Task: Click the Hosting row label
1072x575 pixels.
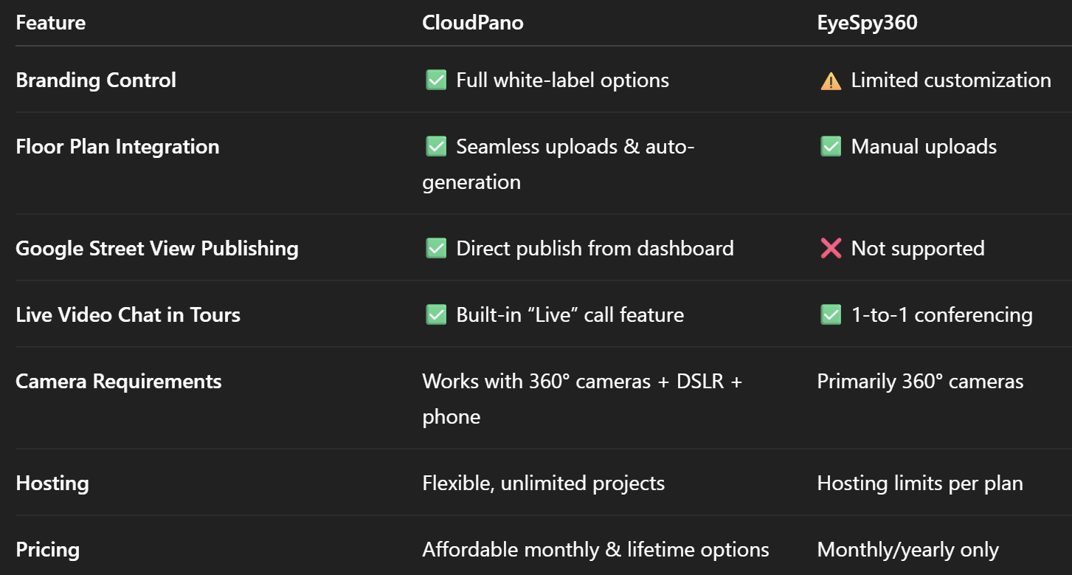Action: point(52,483)
